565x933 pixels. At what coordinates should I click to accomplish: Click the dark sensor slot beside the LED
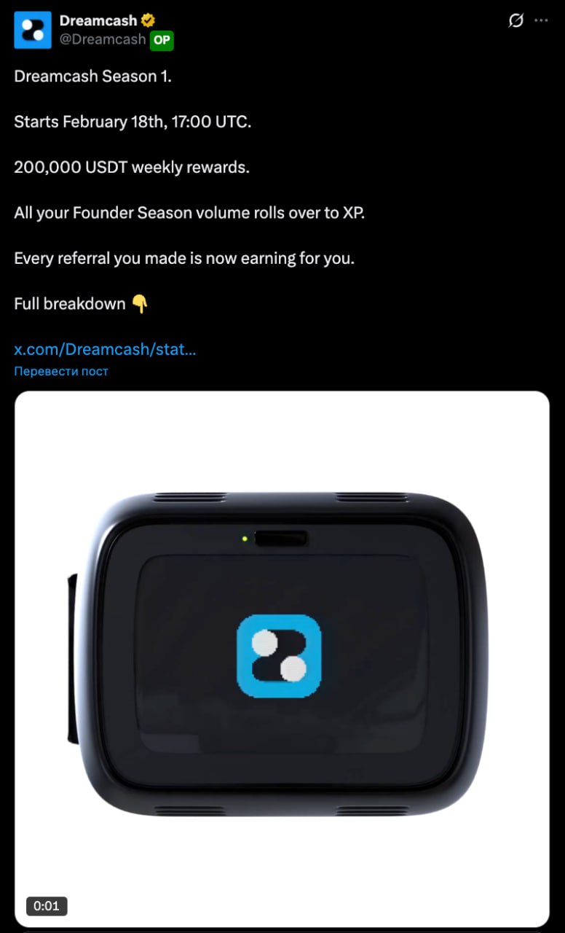pos(281,539)
